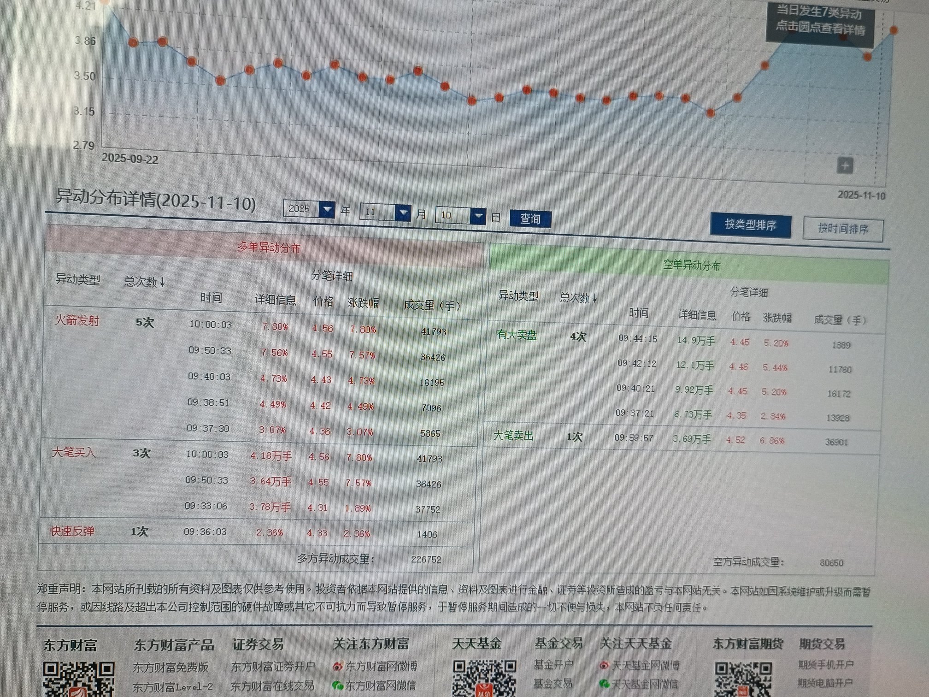Open the month dropdown showing 11
Screen dimensions: 929x697
(x=403, y=213)
